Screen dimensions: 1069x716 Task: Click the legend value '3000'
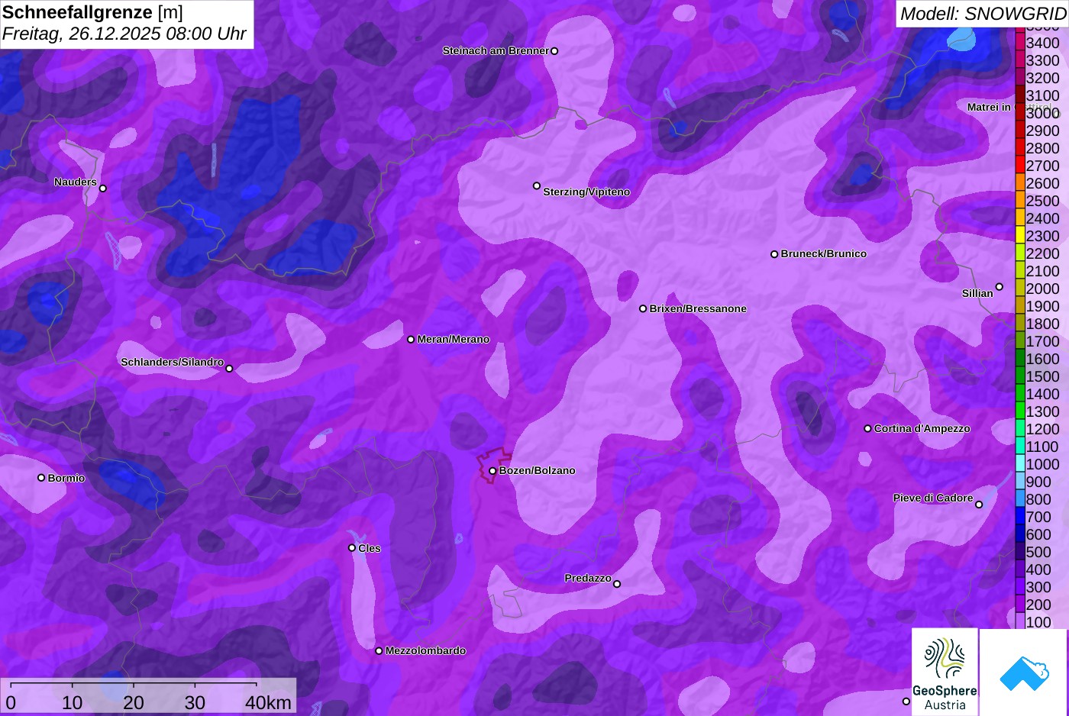point(1042,113)
